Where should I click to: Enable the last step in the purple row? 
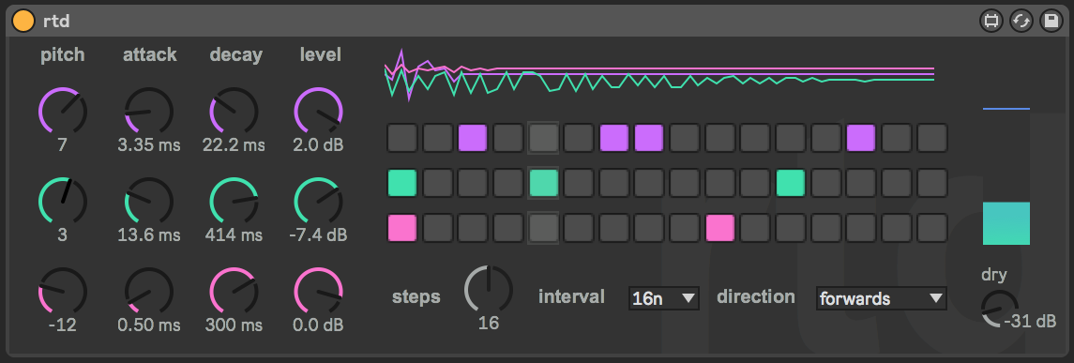click(x=931, y=138)
